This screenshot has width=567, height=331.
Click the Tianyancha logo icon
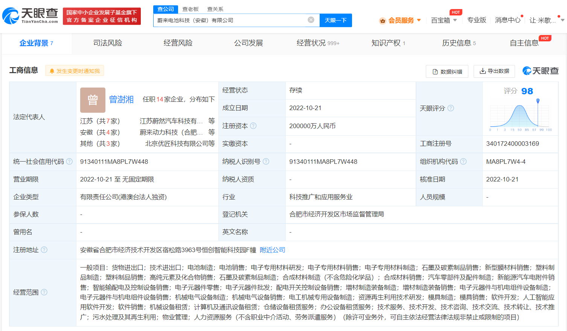click(x=11, y=15)
